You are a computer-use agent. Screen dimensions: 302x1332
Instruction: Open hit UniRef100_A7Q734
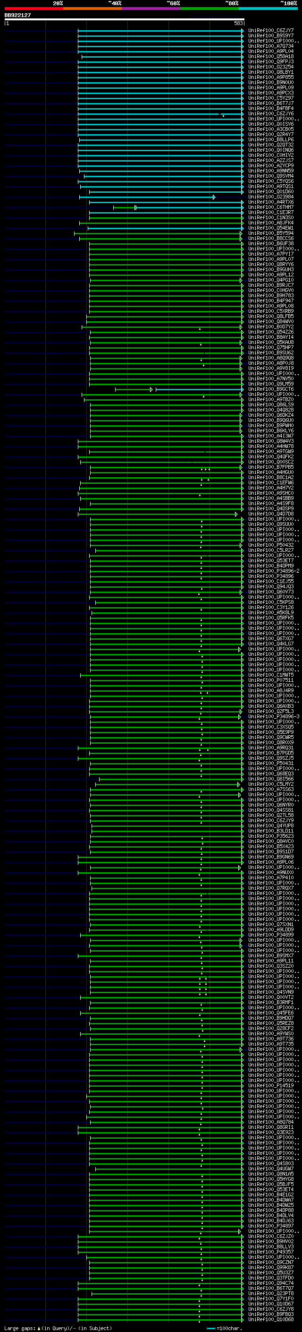271,46
